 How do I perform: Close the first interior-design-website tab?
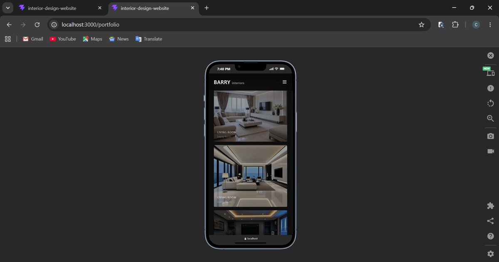click(x=100, y=8)
